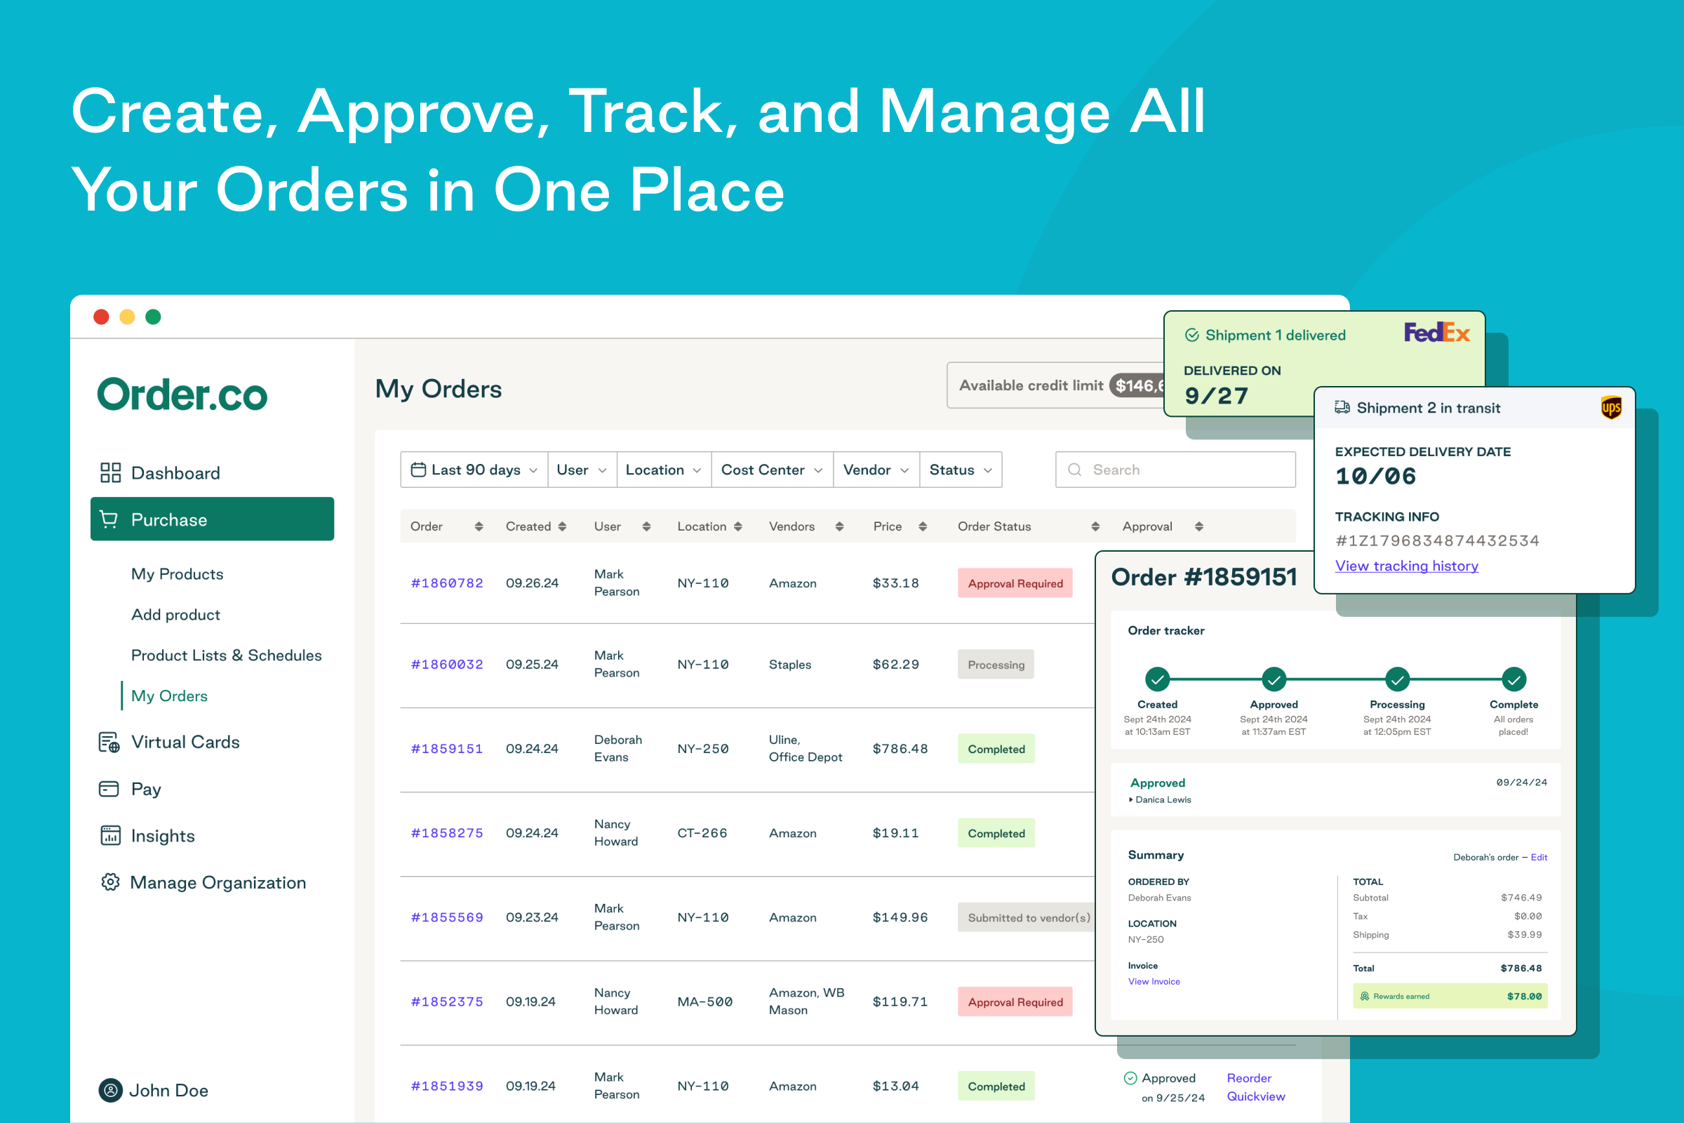Image resolution: width=1684 pixels, height=1123 pixels.
Task: Click the Insights chart icon
Action: [110, 835]
